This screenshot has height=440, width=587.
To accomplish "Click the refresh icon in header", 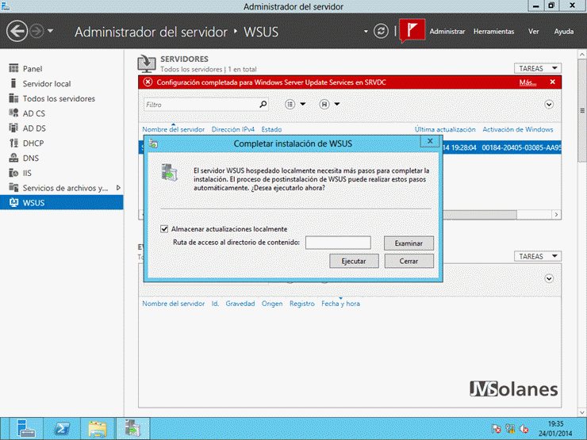I will [x=381, y=31].
